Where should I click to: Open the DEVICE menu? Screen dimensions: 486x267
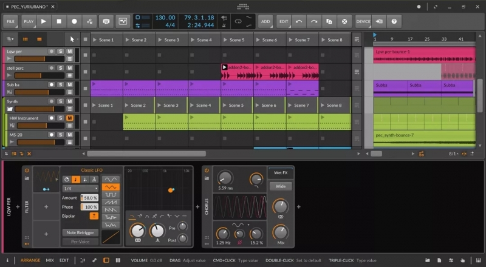(x=363, y=21)
